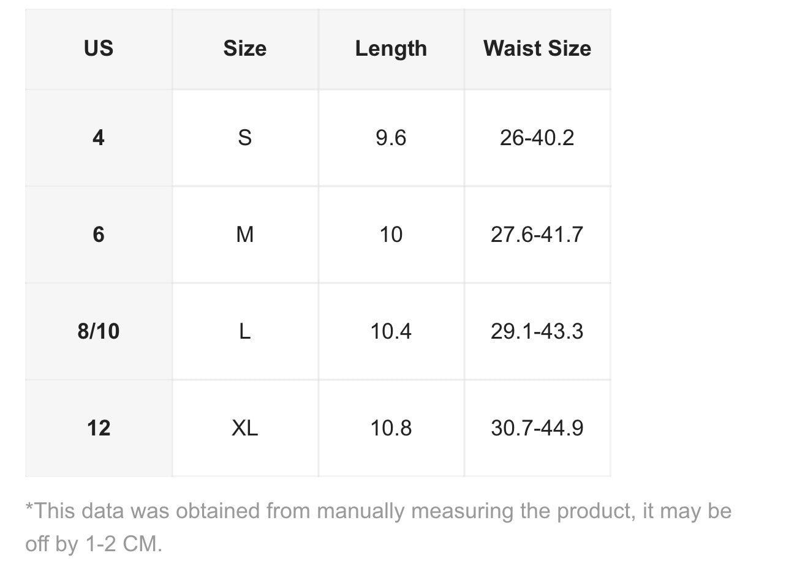The width and height of the screenshot is (786, 580).
Task: Click the XL size cell
Action: (x=245, y=428)
